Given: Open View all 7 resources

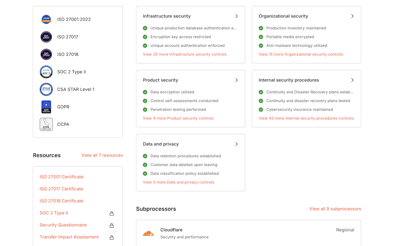Looking at the screenshot, I should click(x=102, y=155).
